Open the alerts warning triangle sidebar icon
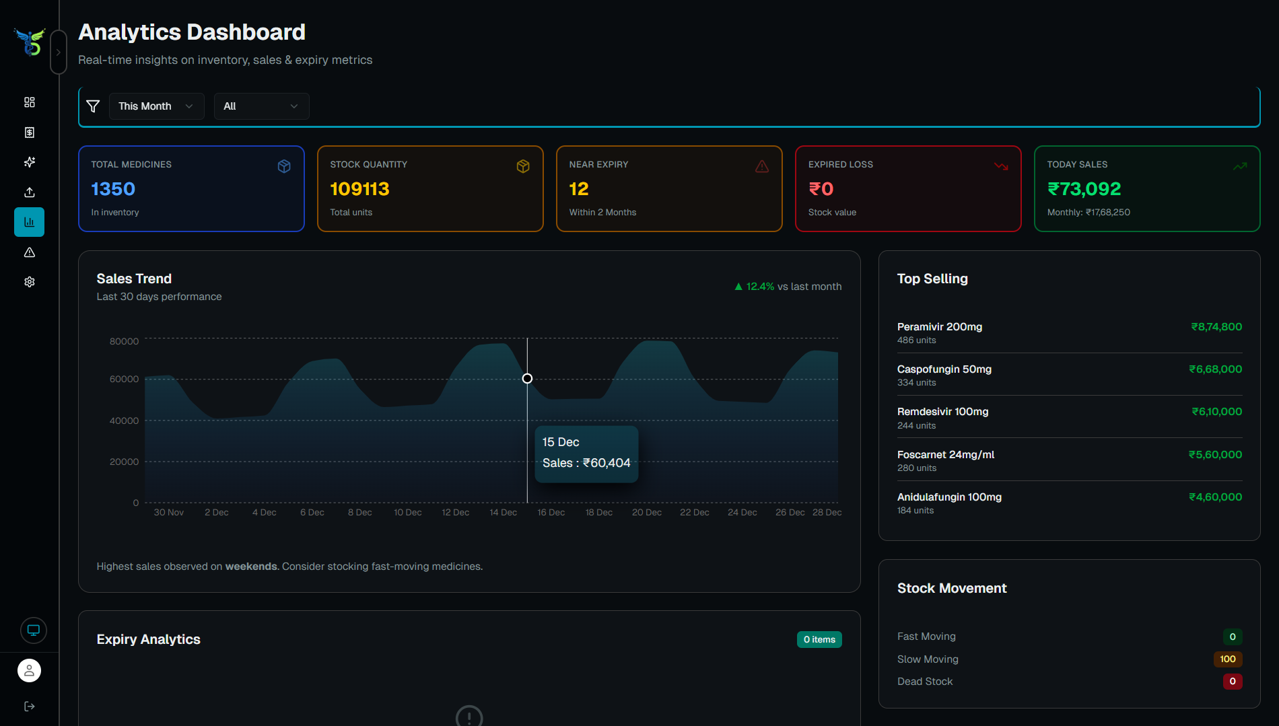1279x726 pixels. tap(30, 252)
